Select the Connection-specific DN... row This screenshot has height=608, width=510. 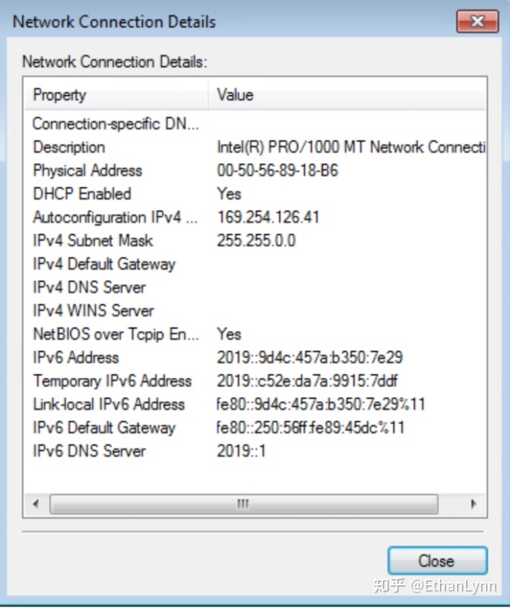tap(115, 124)
